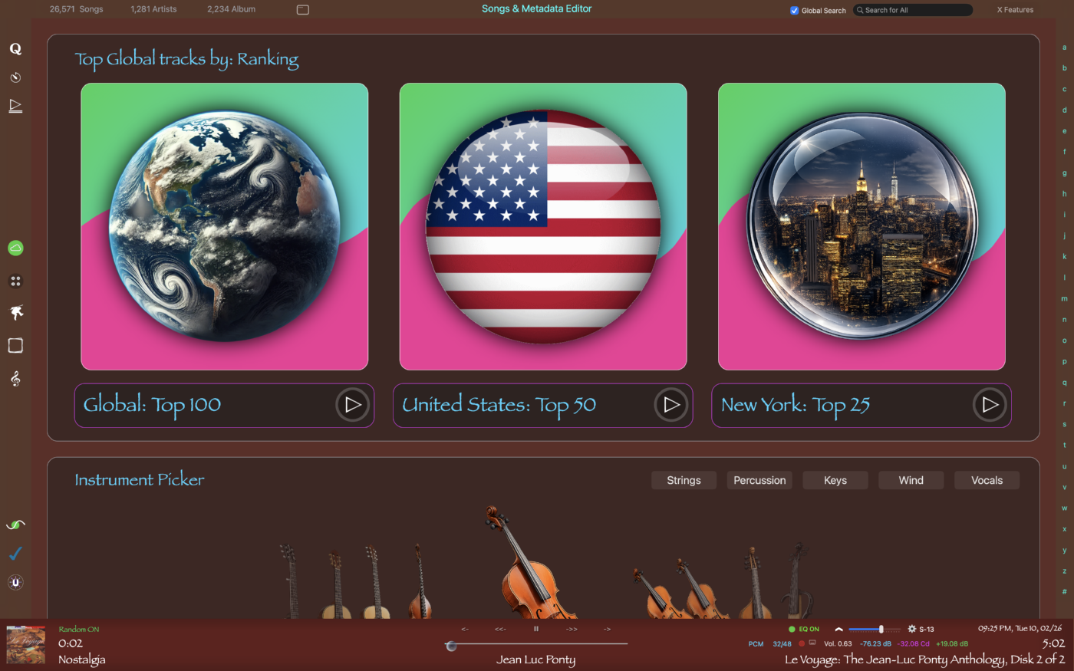Select the Strings instrument tab
This screenshot has height=671, width=1074.
click(x=684, y=480)
